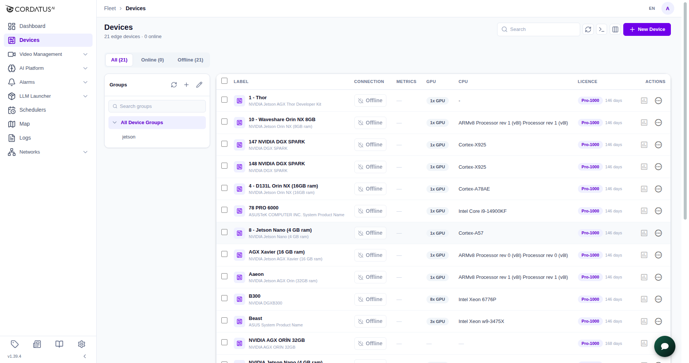Screen dimensions: 689x363
Task: Open metrics chart for B300
Action: pyautogui.click(x=644, y=299)
